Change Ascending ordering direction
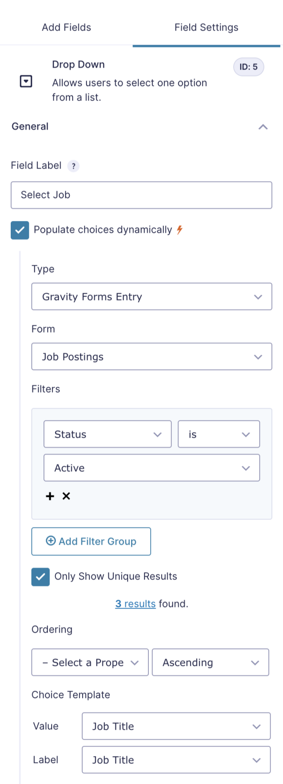 tap(210, 662)
